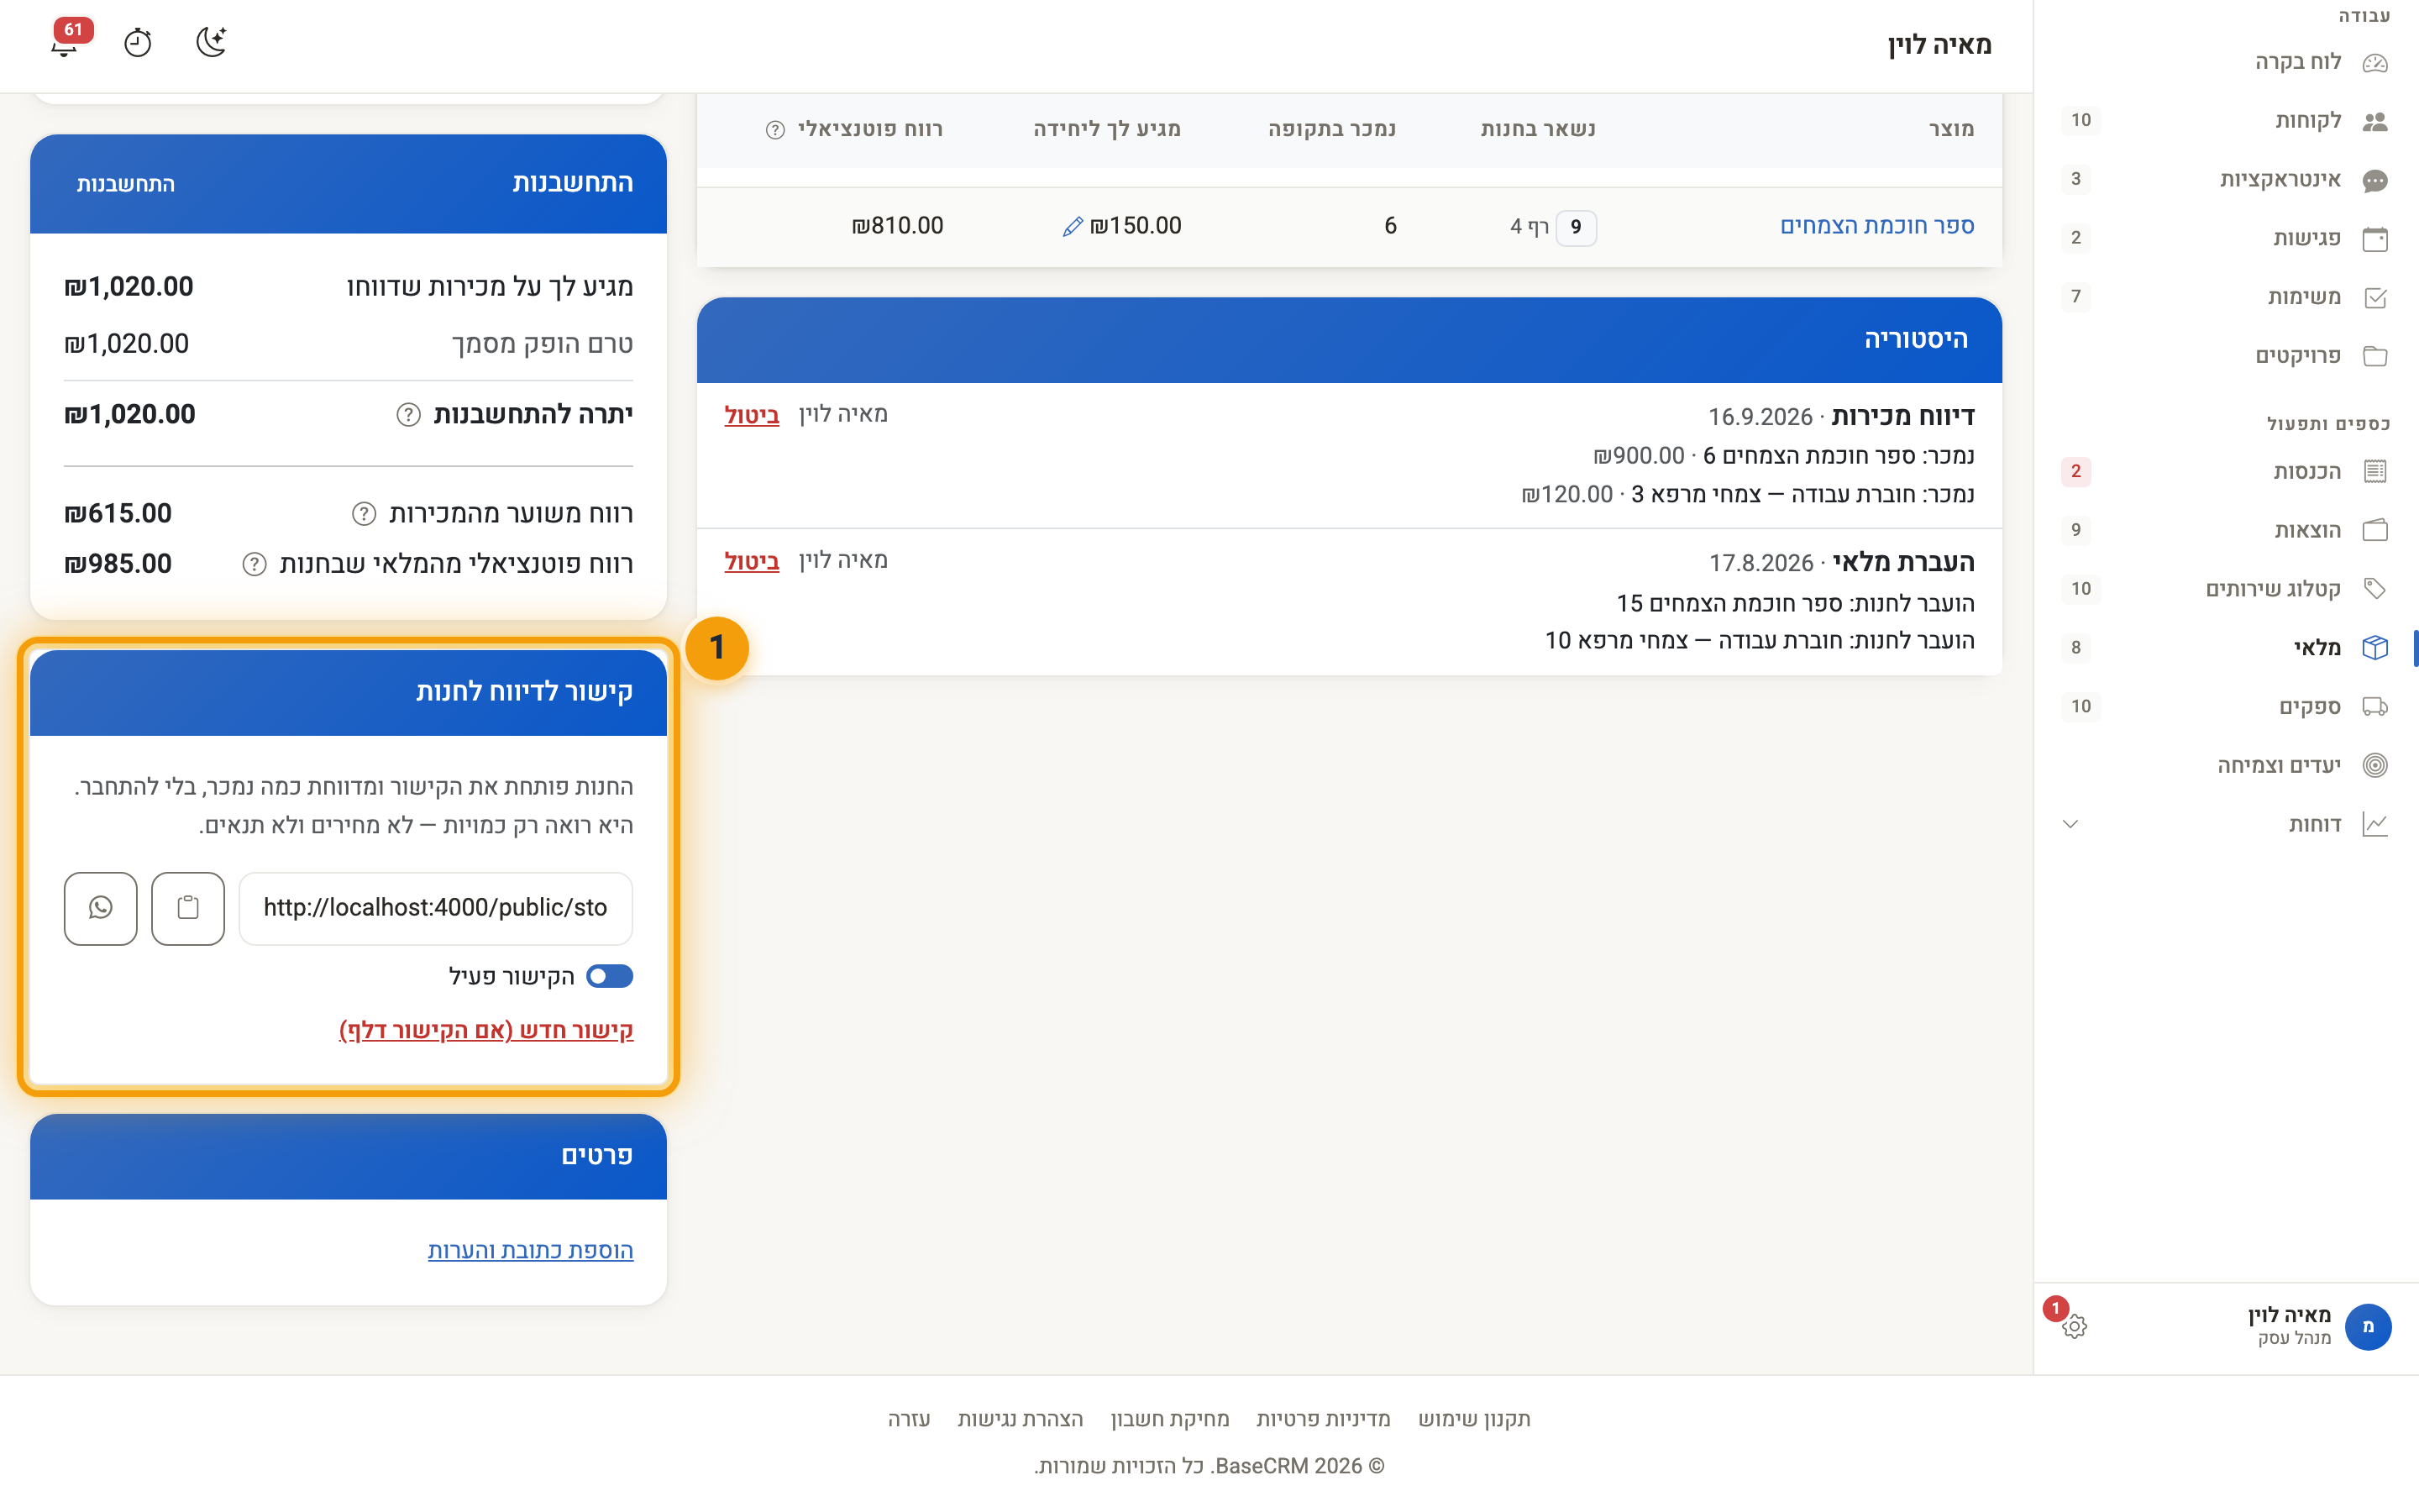Open settings gear near מאיה לוין
The width and height of the screenshot is (2419, 1512).
[2074, 1326]
